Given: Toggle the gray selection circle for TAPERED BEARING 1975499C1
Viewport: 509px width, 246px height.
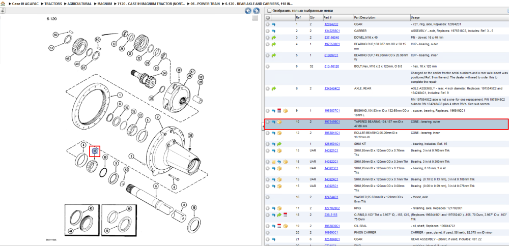Looking at the screenshot, I should click(x=268, y=122).
